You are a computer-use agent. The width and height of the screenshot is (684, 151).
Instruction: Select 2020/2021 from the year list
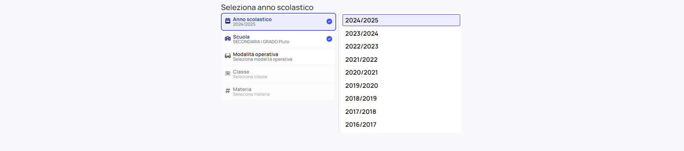tap(401, 72)
